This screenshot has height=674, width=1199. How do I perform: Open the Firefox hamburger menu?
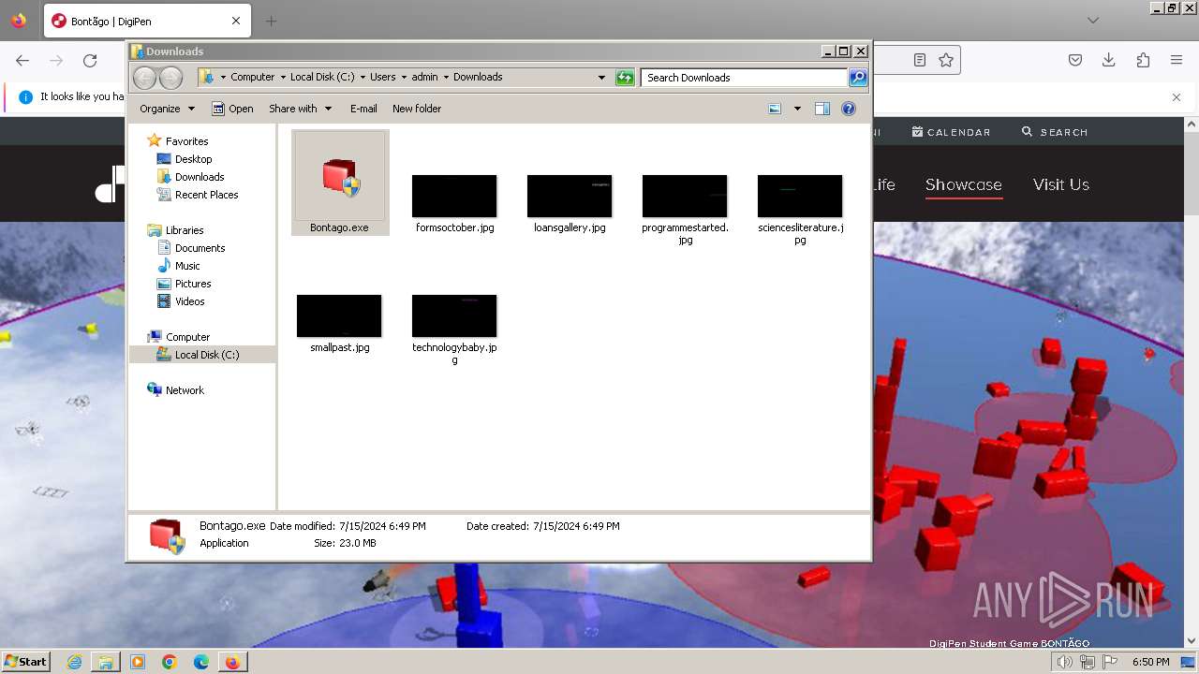pos(1177,60)
